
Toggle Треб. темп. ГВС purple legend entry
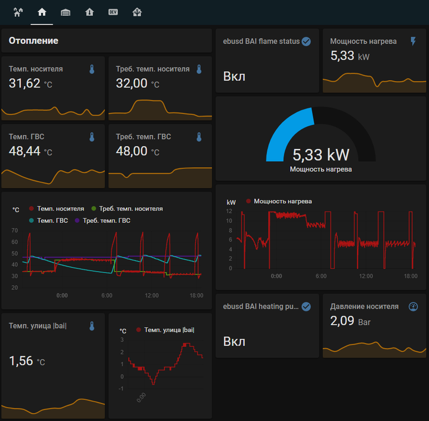click(x=102, y=221)
